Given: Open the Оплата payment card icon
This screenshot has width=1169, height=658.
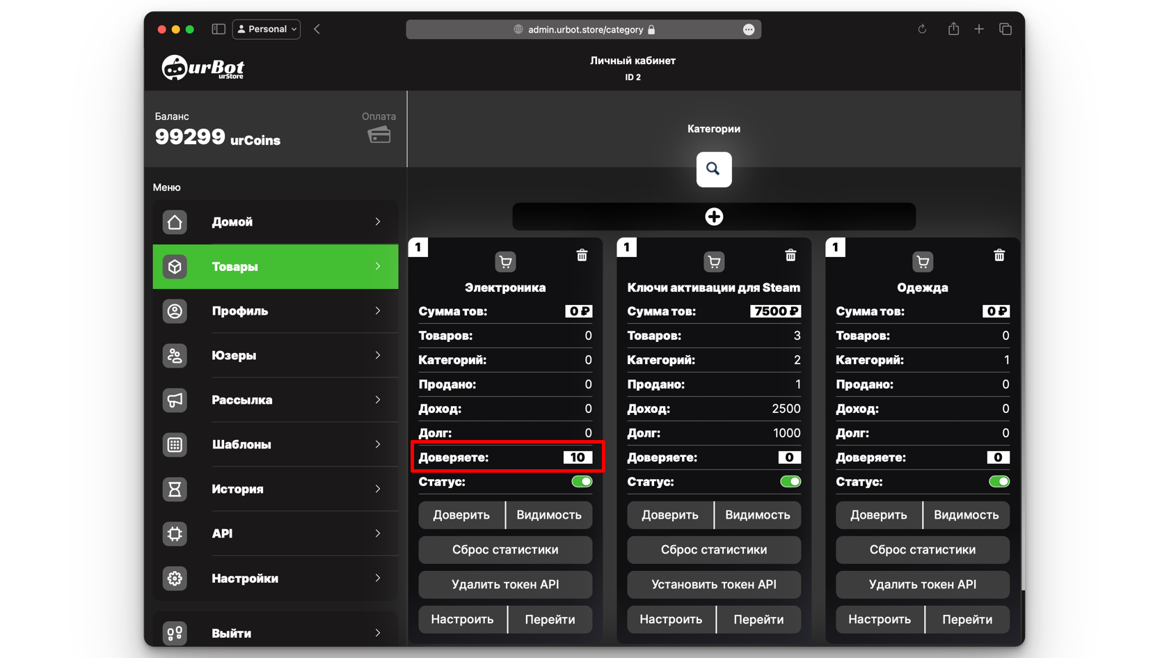Looking at the screenshot, I should [379, 135].
